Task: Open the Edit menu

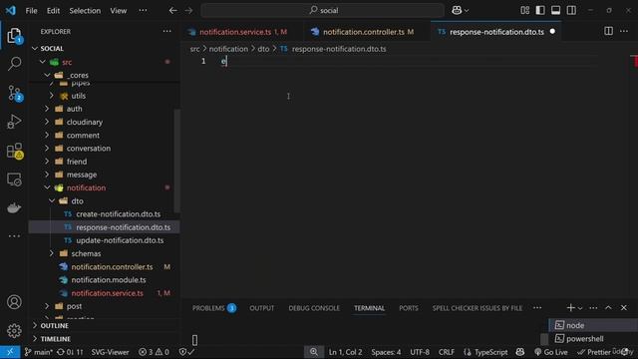Action: tap(53, 11)
